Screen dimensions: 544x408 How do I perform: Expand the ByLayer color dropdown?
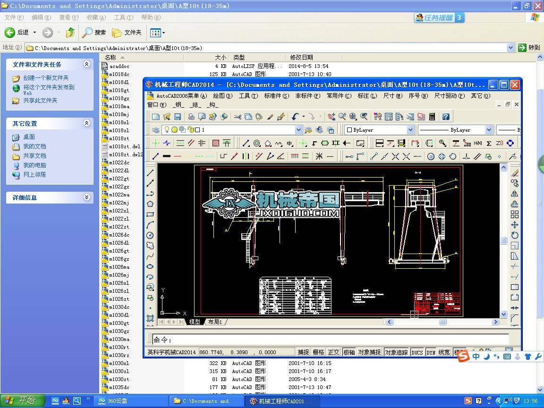coord(410,130)
